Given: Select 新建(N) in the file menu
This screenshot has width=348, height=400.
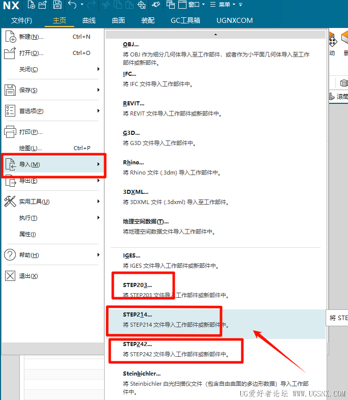Looking at the screenshot, I should 53,37.
